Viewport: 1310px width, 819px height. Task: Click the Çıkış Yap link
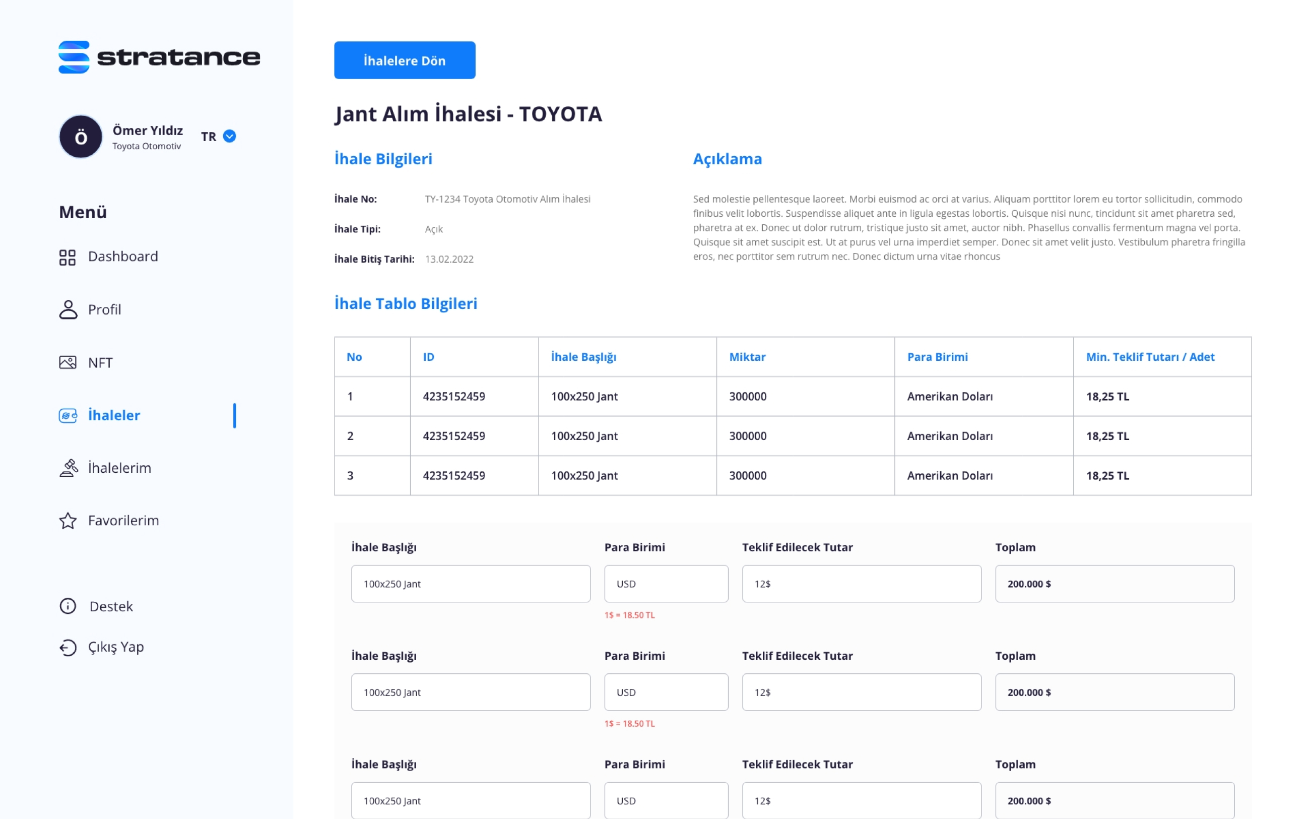(x=116, y=647)
